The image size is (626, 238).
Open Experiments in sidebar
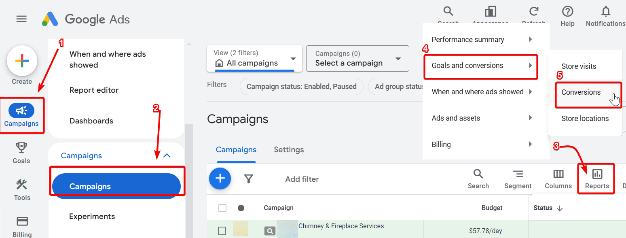click(92, 217)
